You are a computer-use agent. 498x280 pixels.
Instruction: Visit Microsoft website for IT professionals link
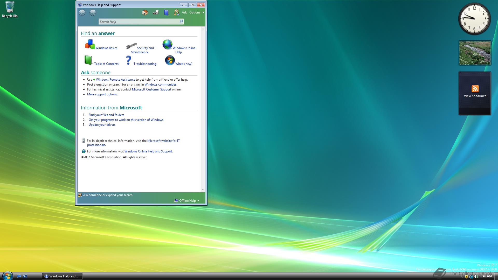(x=163, y=141)
